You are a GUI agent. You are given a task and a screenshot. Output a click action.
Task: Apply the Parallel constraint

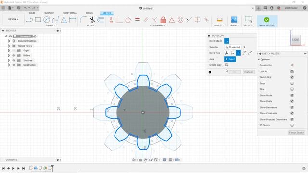(x=146, y=20)
